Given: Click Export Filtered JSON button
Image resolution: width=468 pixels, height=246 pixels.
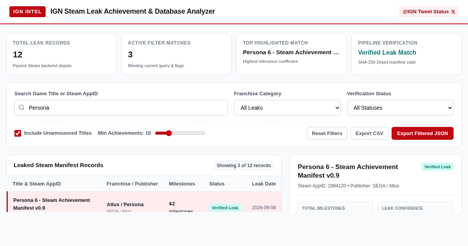Looking at the screenshot, I should tap(422, 133).
